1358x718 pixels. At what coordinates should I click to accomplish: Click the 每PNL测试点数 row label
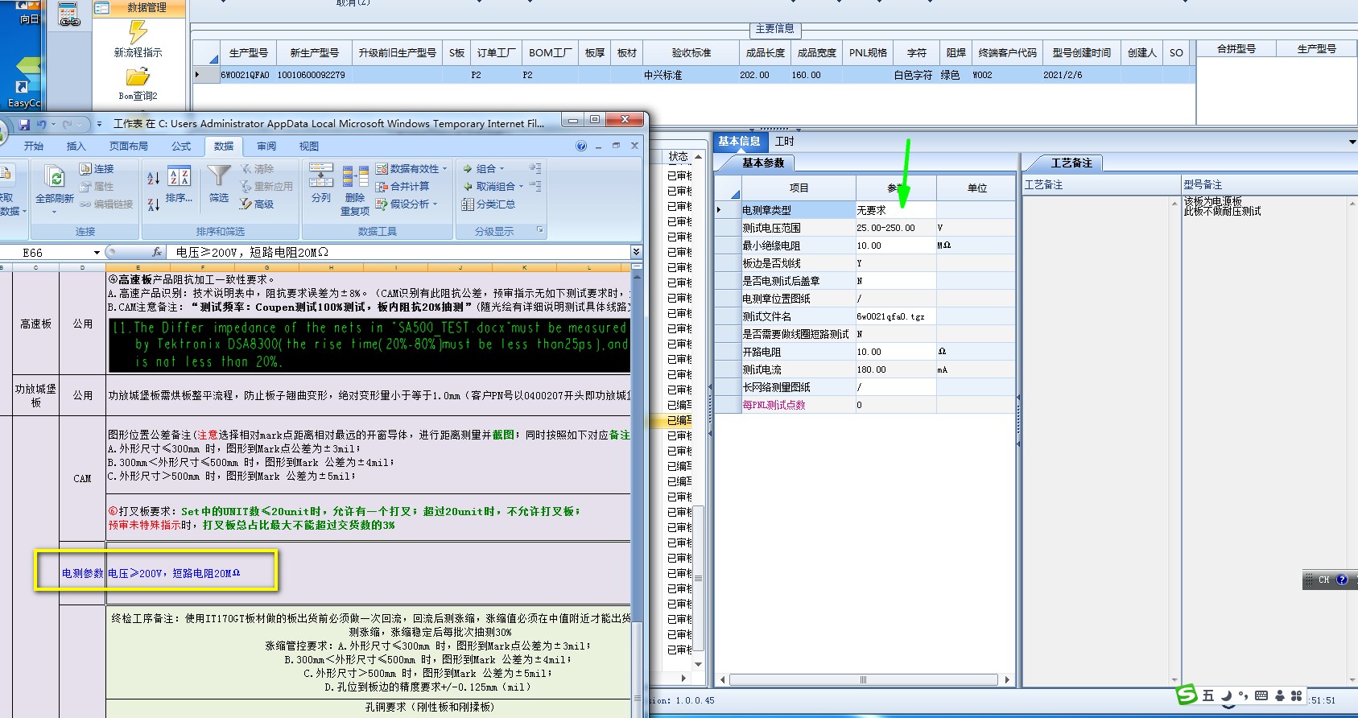[798, 405]
